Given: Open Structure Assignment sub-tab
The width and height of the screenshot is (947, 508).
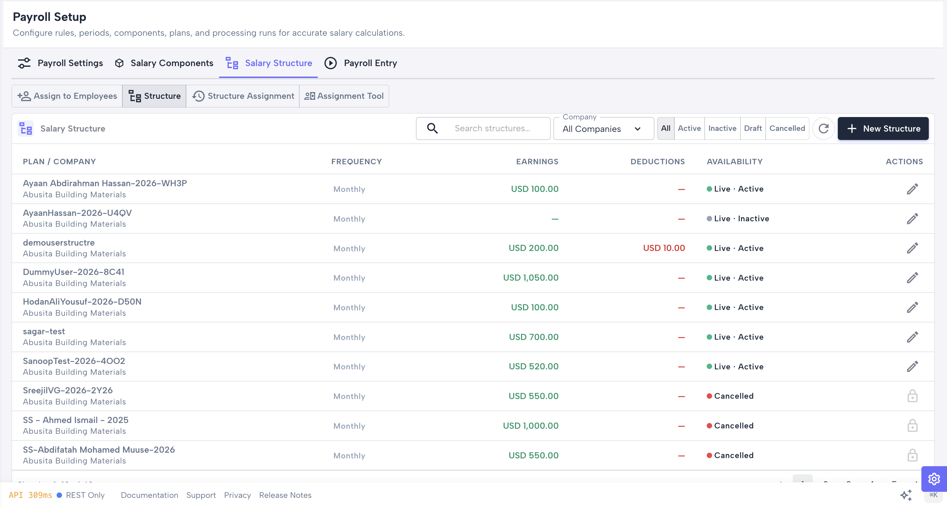Looking at the screenshot, I should coord(243,96).
